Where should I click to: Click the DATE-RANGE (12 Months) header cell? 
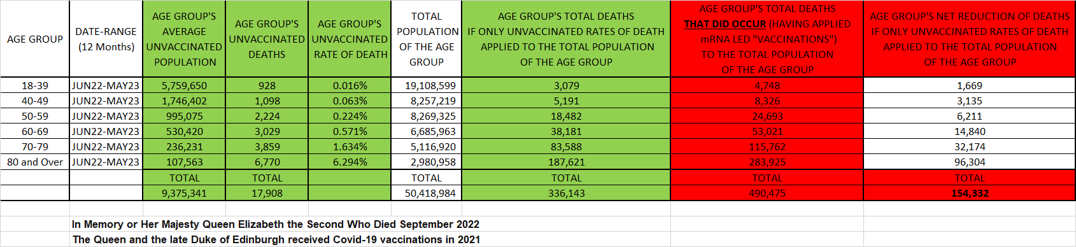106,39
